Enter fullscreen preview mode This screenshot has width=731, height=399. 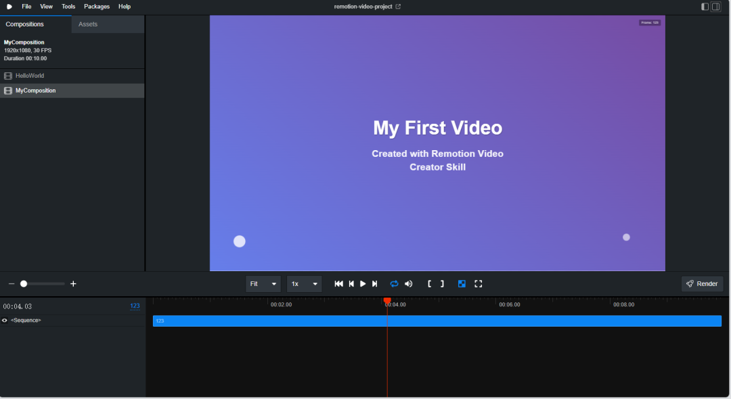click(478, 284)
